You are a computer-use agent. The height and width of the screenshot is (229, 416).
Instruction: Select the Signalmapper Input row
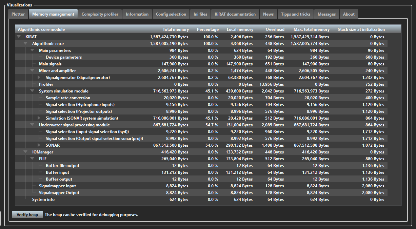pyautogui.click(x=201, y=186)
